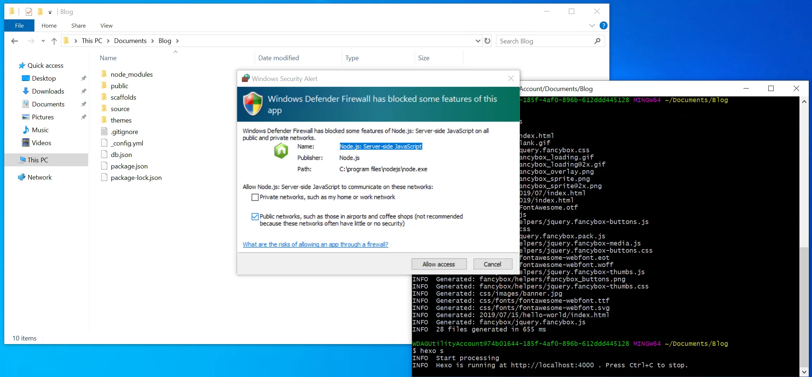Expand the ribbon with the chevron
Viewport: 812px width, 377px height.
[592, 25]
